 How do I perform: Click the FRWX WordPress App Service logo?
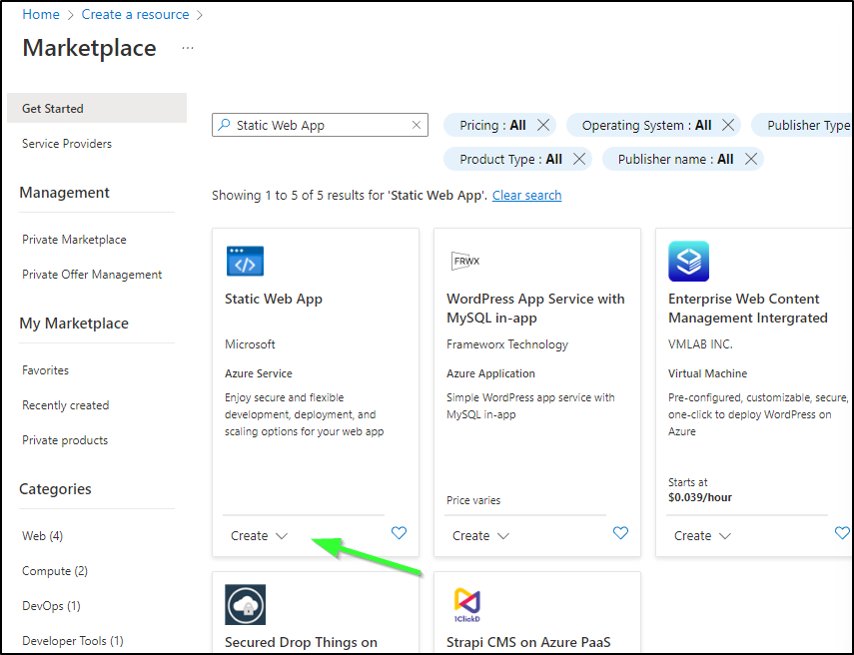[465, 261]
